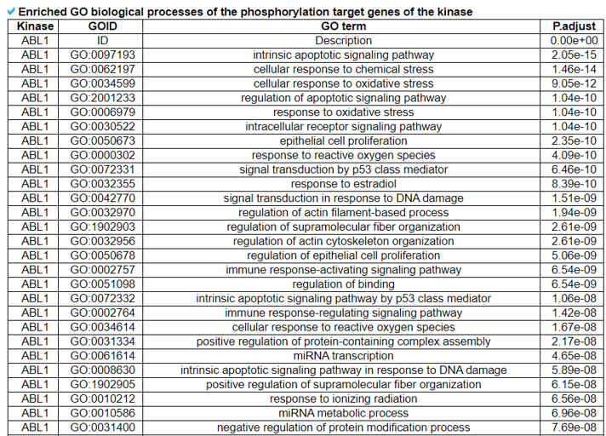This screenshot has width=606, height=436.
Task: Select the "response to estradiol" term
Action: click(x=343, y=184)
